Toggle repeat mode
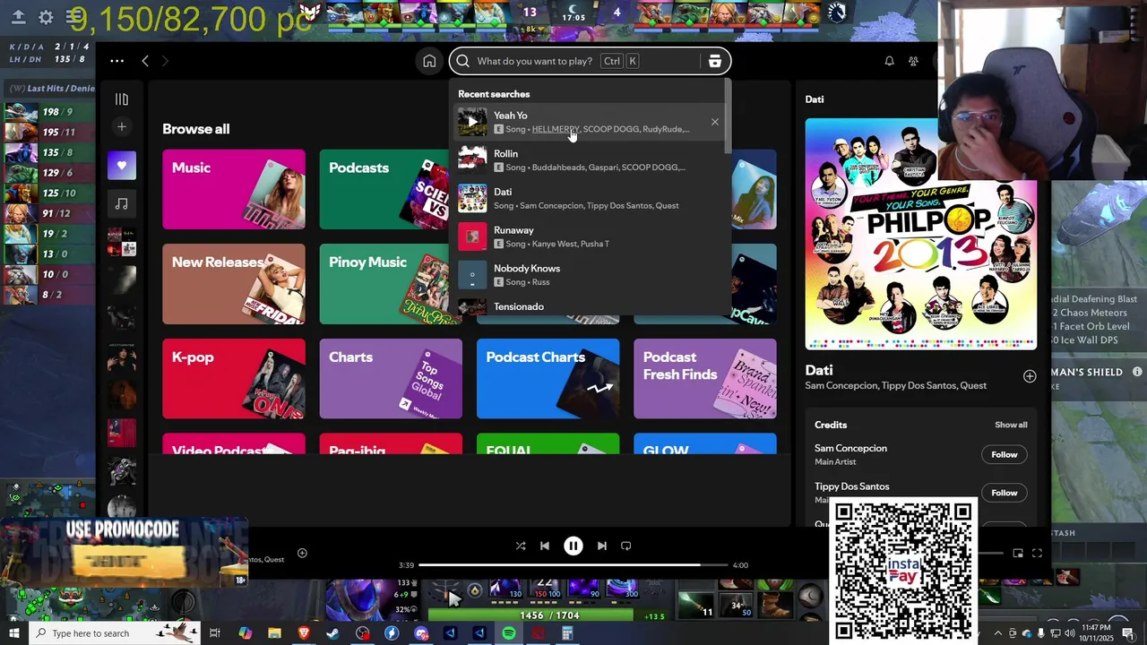The width and height of the screenshot is (1147, 645). point(626,546)
